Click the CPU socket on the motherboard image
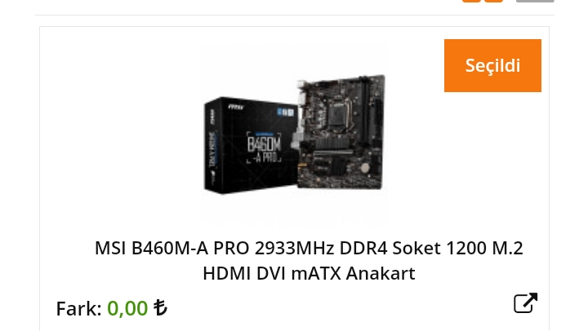 pyautogui.click(x=340, y=110)
